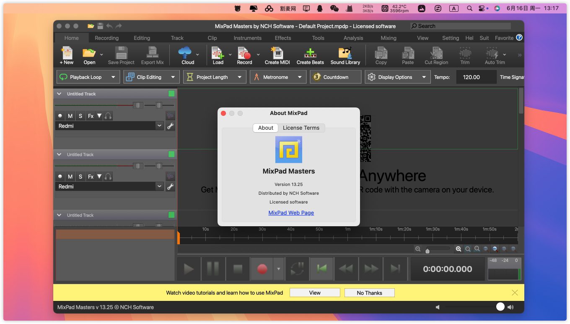This screenshot has width=570, height=324.
Task: Click No Thanks on tutorial banner
Action: click(x=369, y=293)
